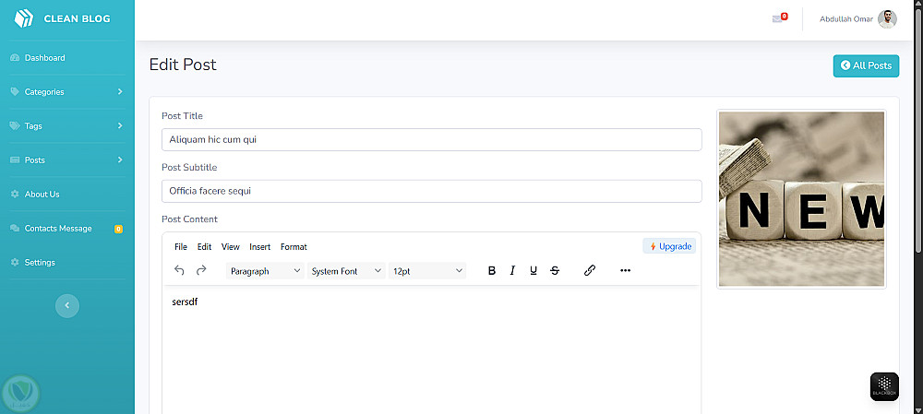Click the Contacts Message chat icon
923x414 pixels.
click(15, 228)
